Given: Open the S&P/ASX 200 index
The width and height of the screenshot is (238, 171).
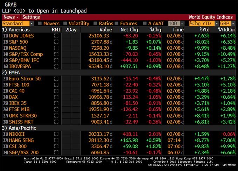Looking at the screenshot, I should 24,152.
